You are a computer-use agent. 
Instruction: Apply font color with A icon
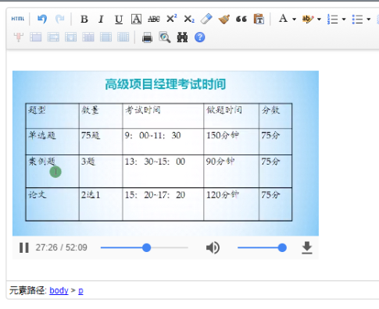click(x=284, y=19)
